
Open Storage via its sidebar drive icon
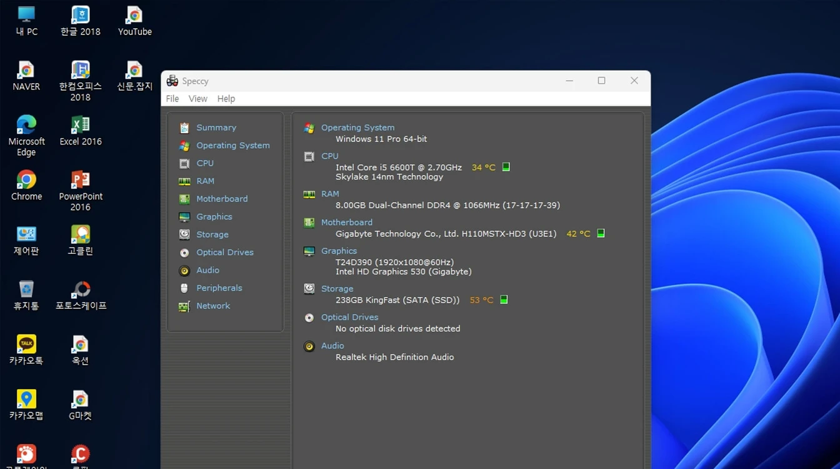(x=184, y=234)
